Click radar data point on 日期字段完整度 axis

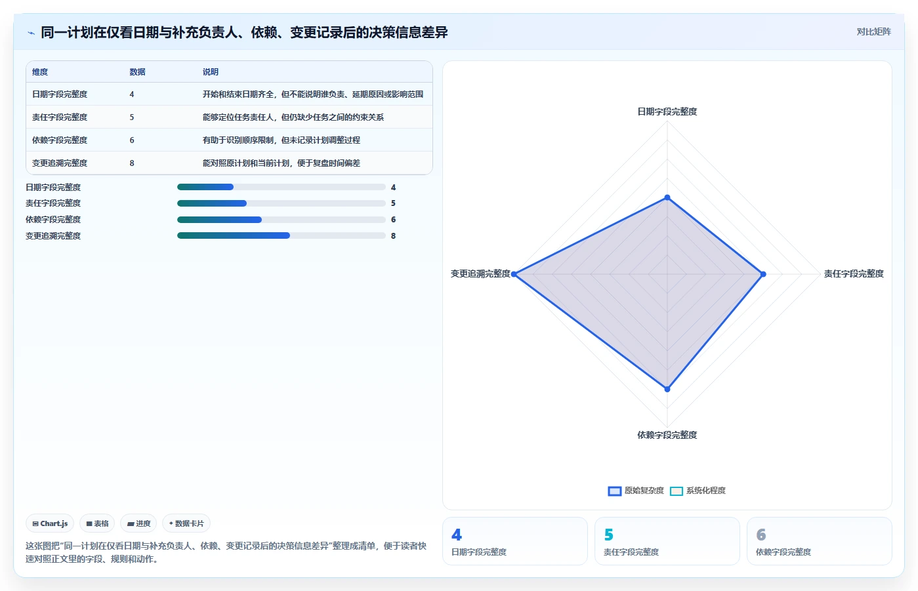[667, 197]
